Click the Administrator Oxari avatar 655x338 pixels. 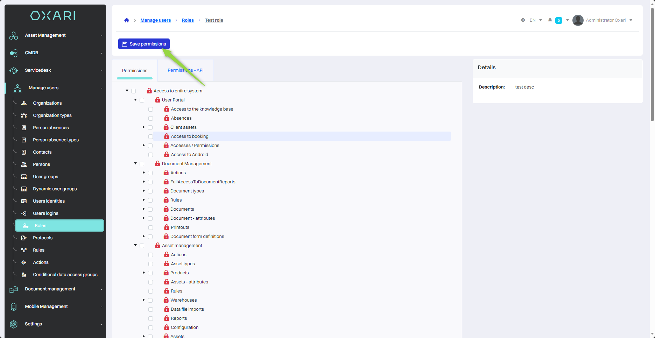[578, 20]
